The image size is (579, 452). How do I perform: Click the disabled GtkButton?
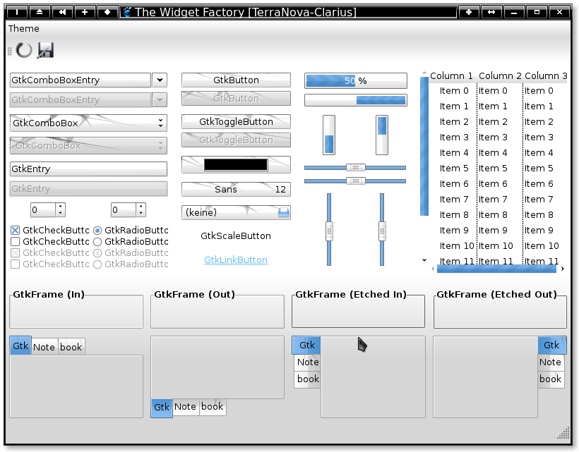pyautogui.click(x=236, y=99)
